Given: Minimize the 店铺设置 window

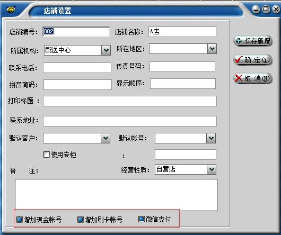Looking at the screenshot, I should pos(256,9).
